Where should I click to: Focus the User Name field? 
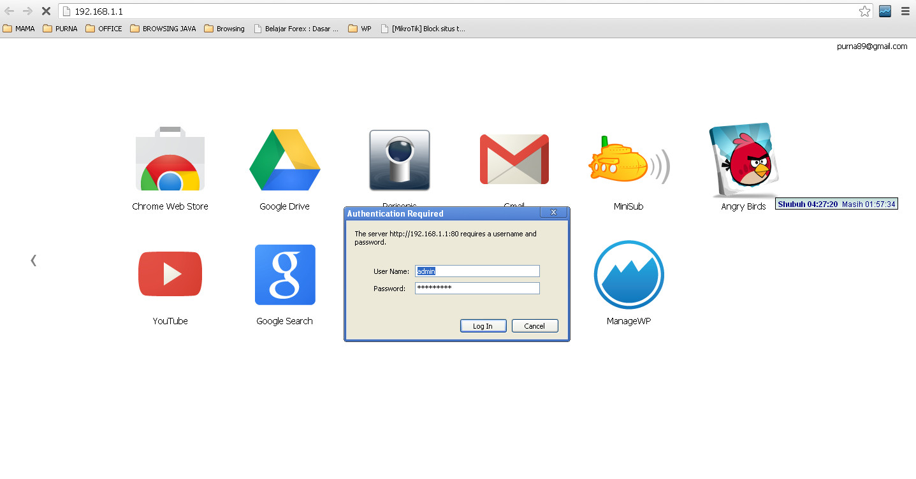point(477,271)
